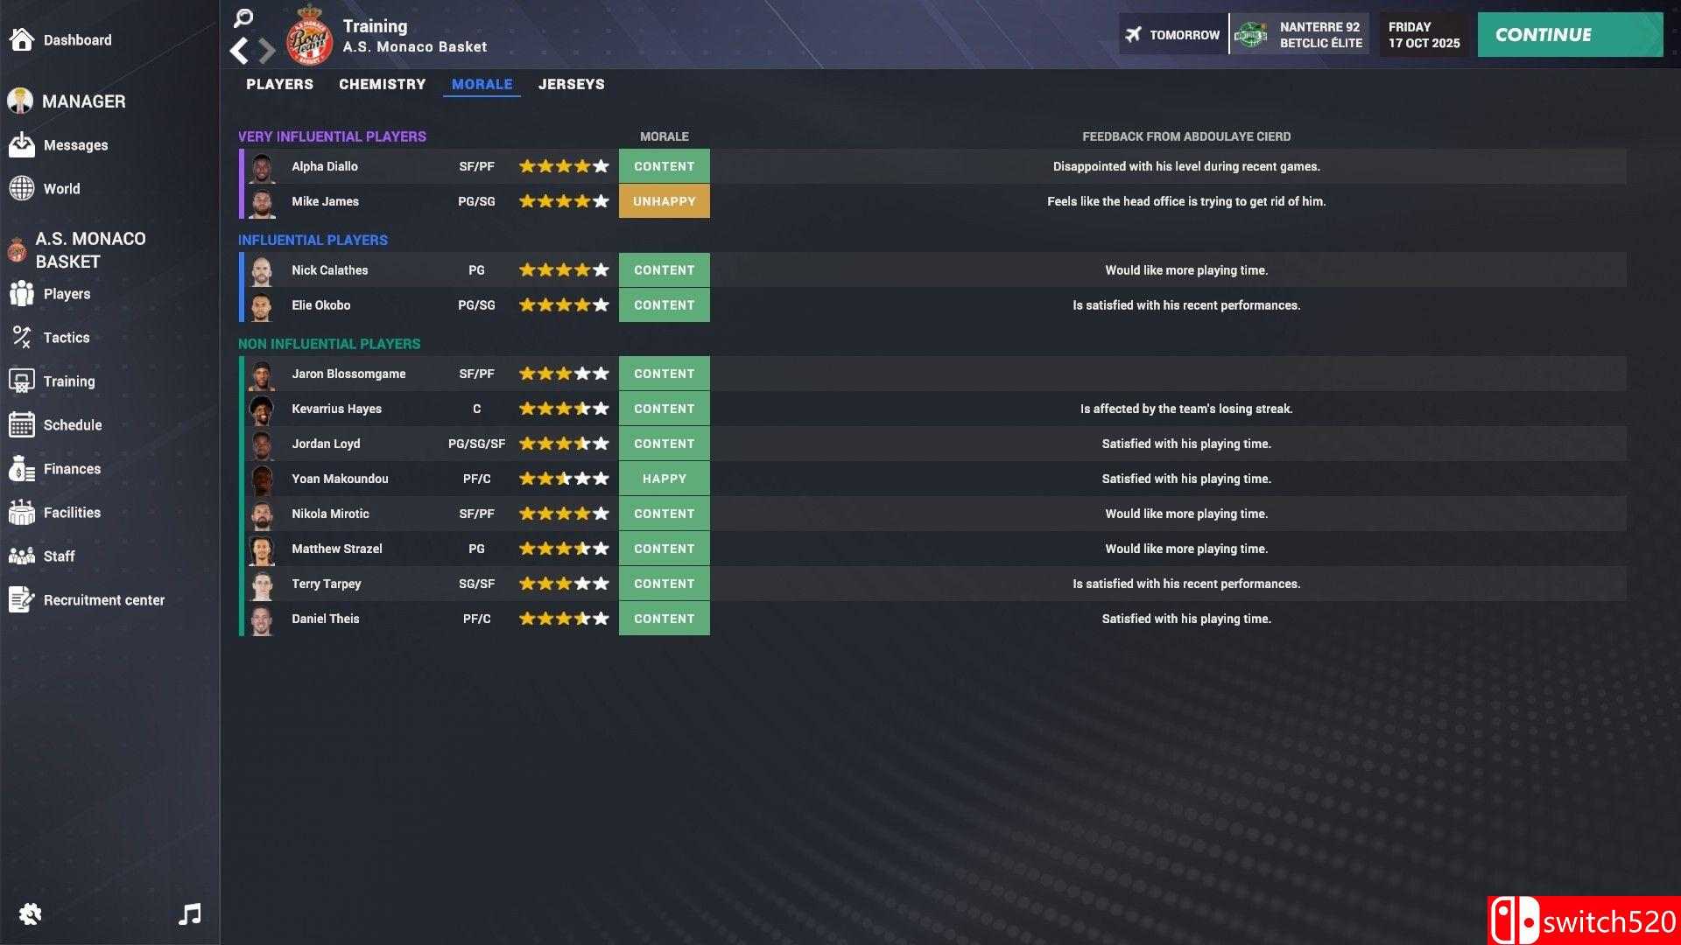Image resolution: width=1681 pixels, height=945 pixels.
Task: Click Nanterre 92 next match panel
Action: click(x=1299, y=35)
